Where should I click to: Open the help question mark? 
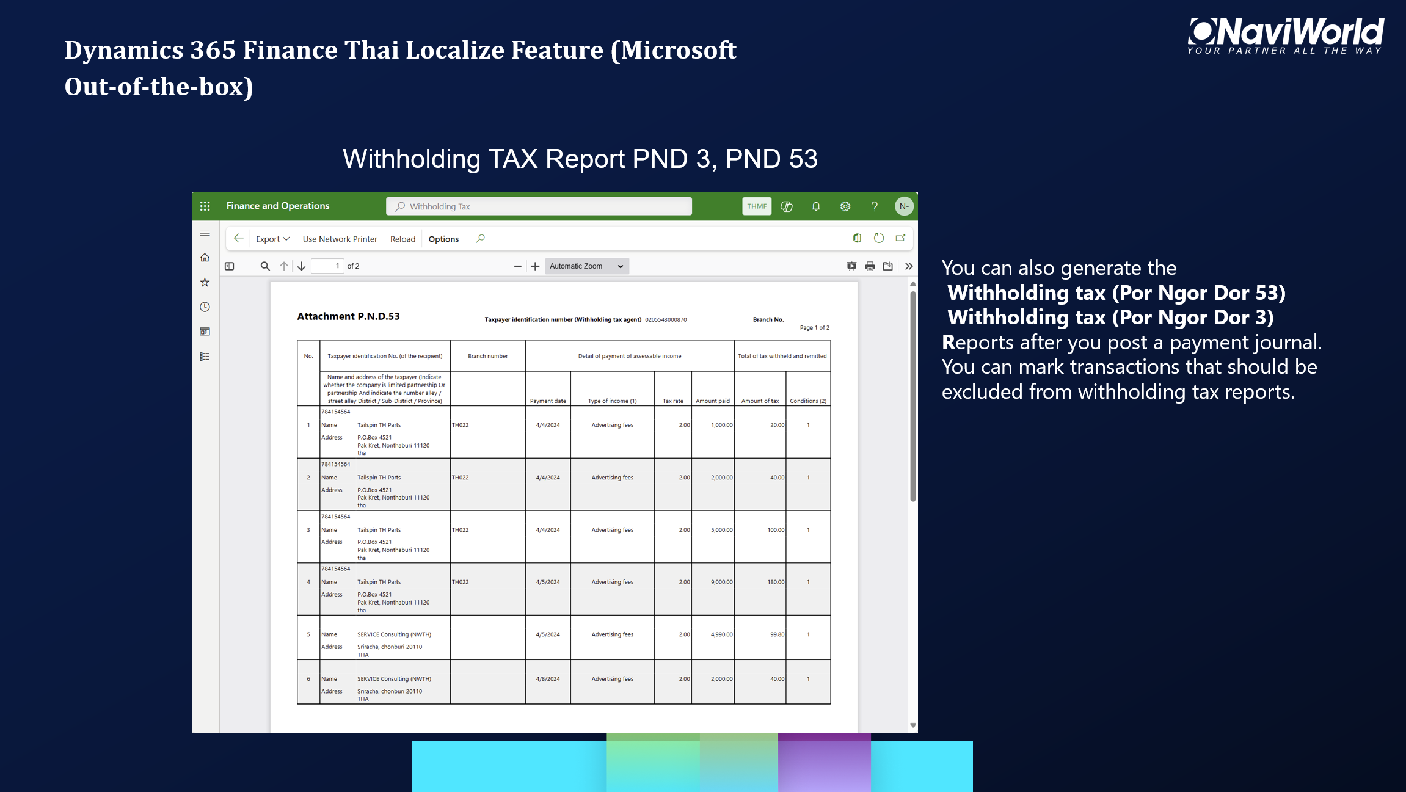click(875, 206)
